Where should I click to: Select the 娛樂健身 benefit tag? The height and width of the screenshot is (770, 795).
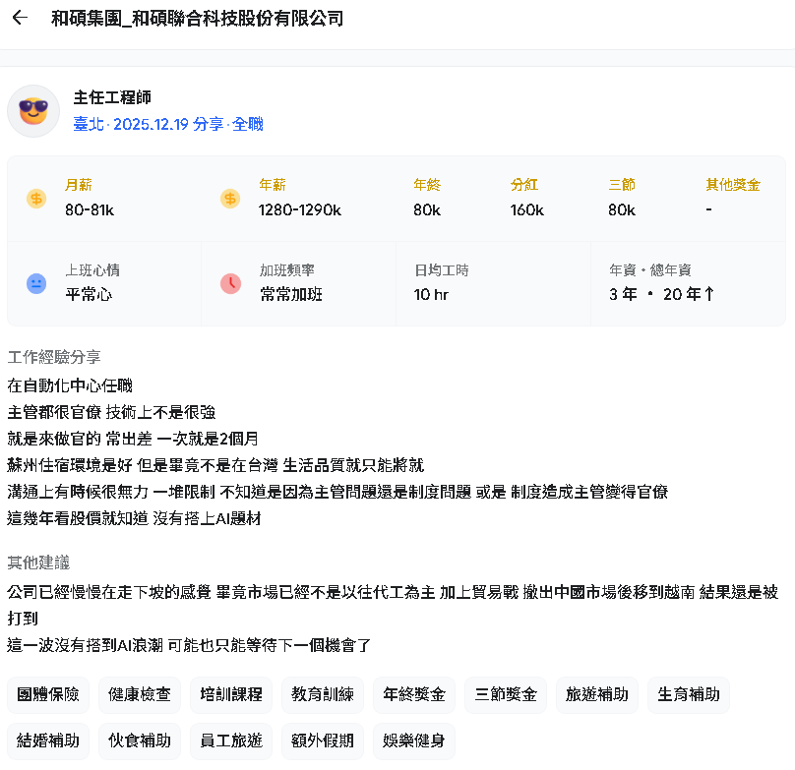[x=414, y=740]
